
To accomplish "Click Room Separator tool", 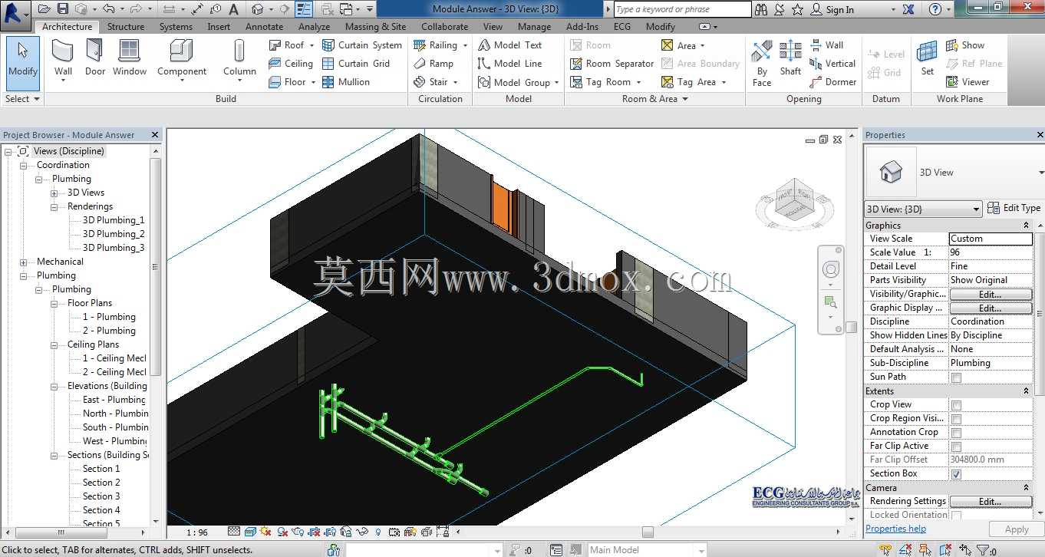I will (x=612, y=64).
